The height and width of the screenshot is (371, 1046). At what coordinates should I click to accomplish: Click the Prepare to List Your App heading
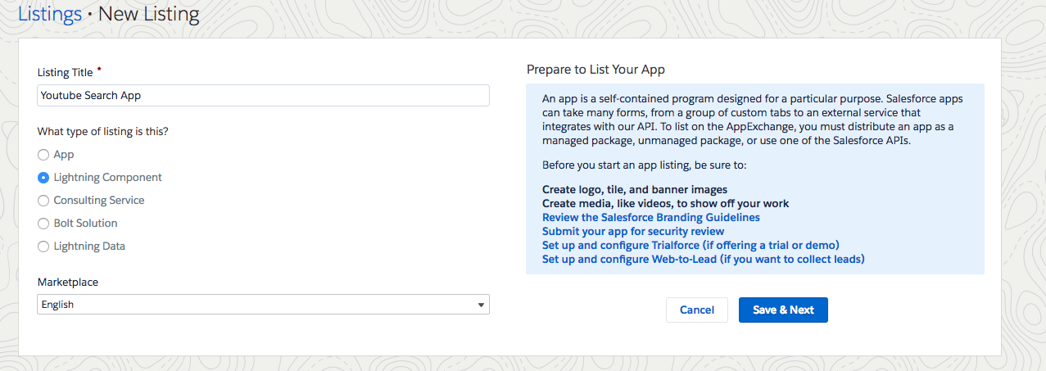[x=595, y=70]
